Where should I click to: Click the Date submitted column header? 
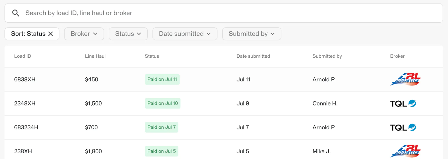click(x=253, y=56)
